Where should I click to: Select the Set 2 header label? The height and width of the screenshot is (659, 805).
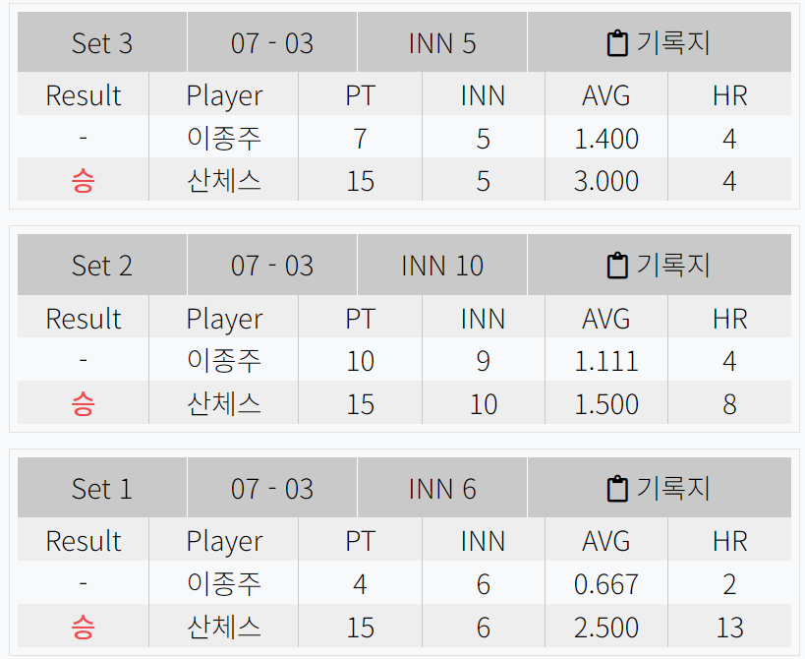click(101, 265)
